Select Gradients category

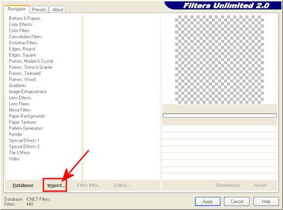17,86
